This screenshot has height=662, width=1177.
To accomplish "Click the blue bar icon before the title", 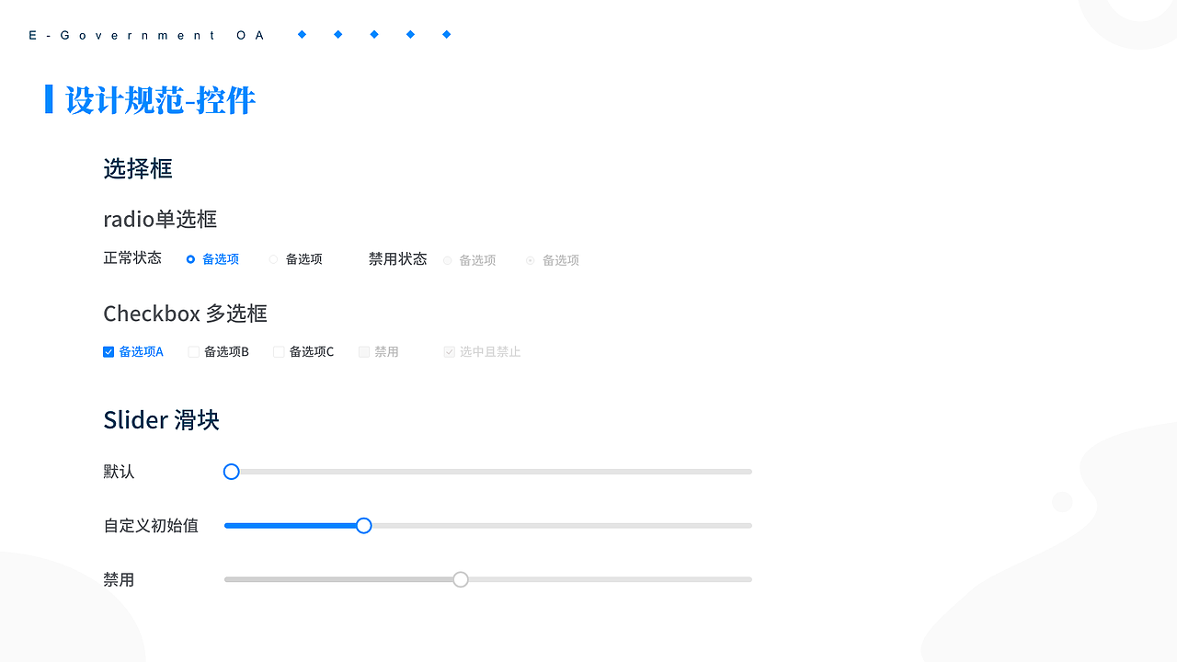I will pyautogui.click(x=51, y=99).
